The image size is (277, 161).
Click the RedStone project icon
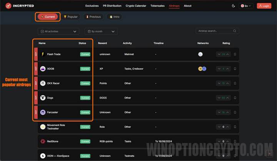(43, 141)
